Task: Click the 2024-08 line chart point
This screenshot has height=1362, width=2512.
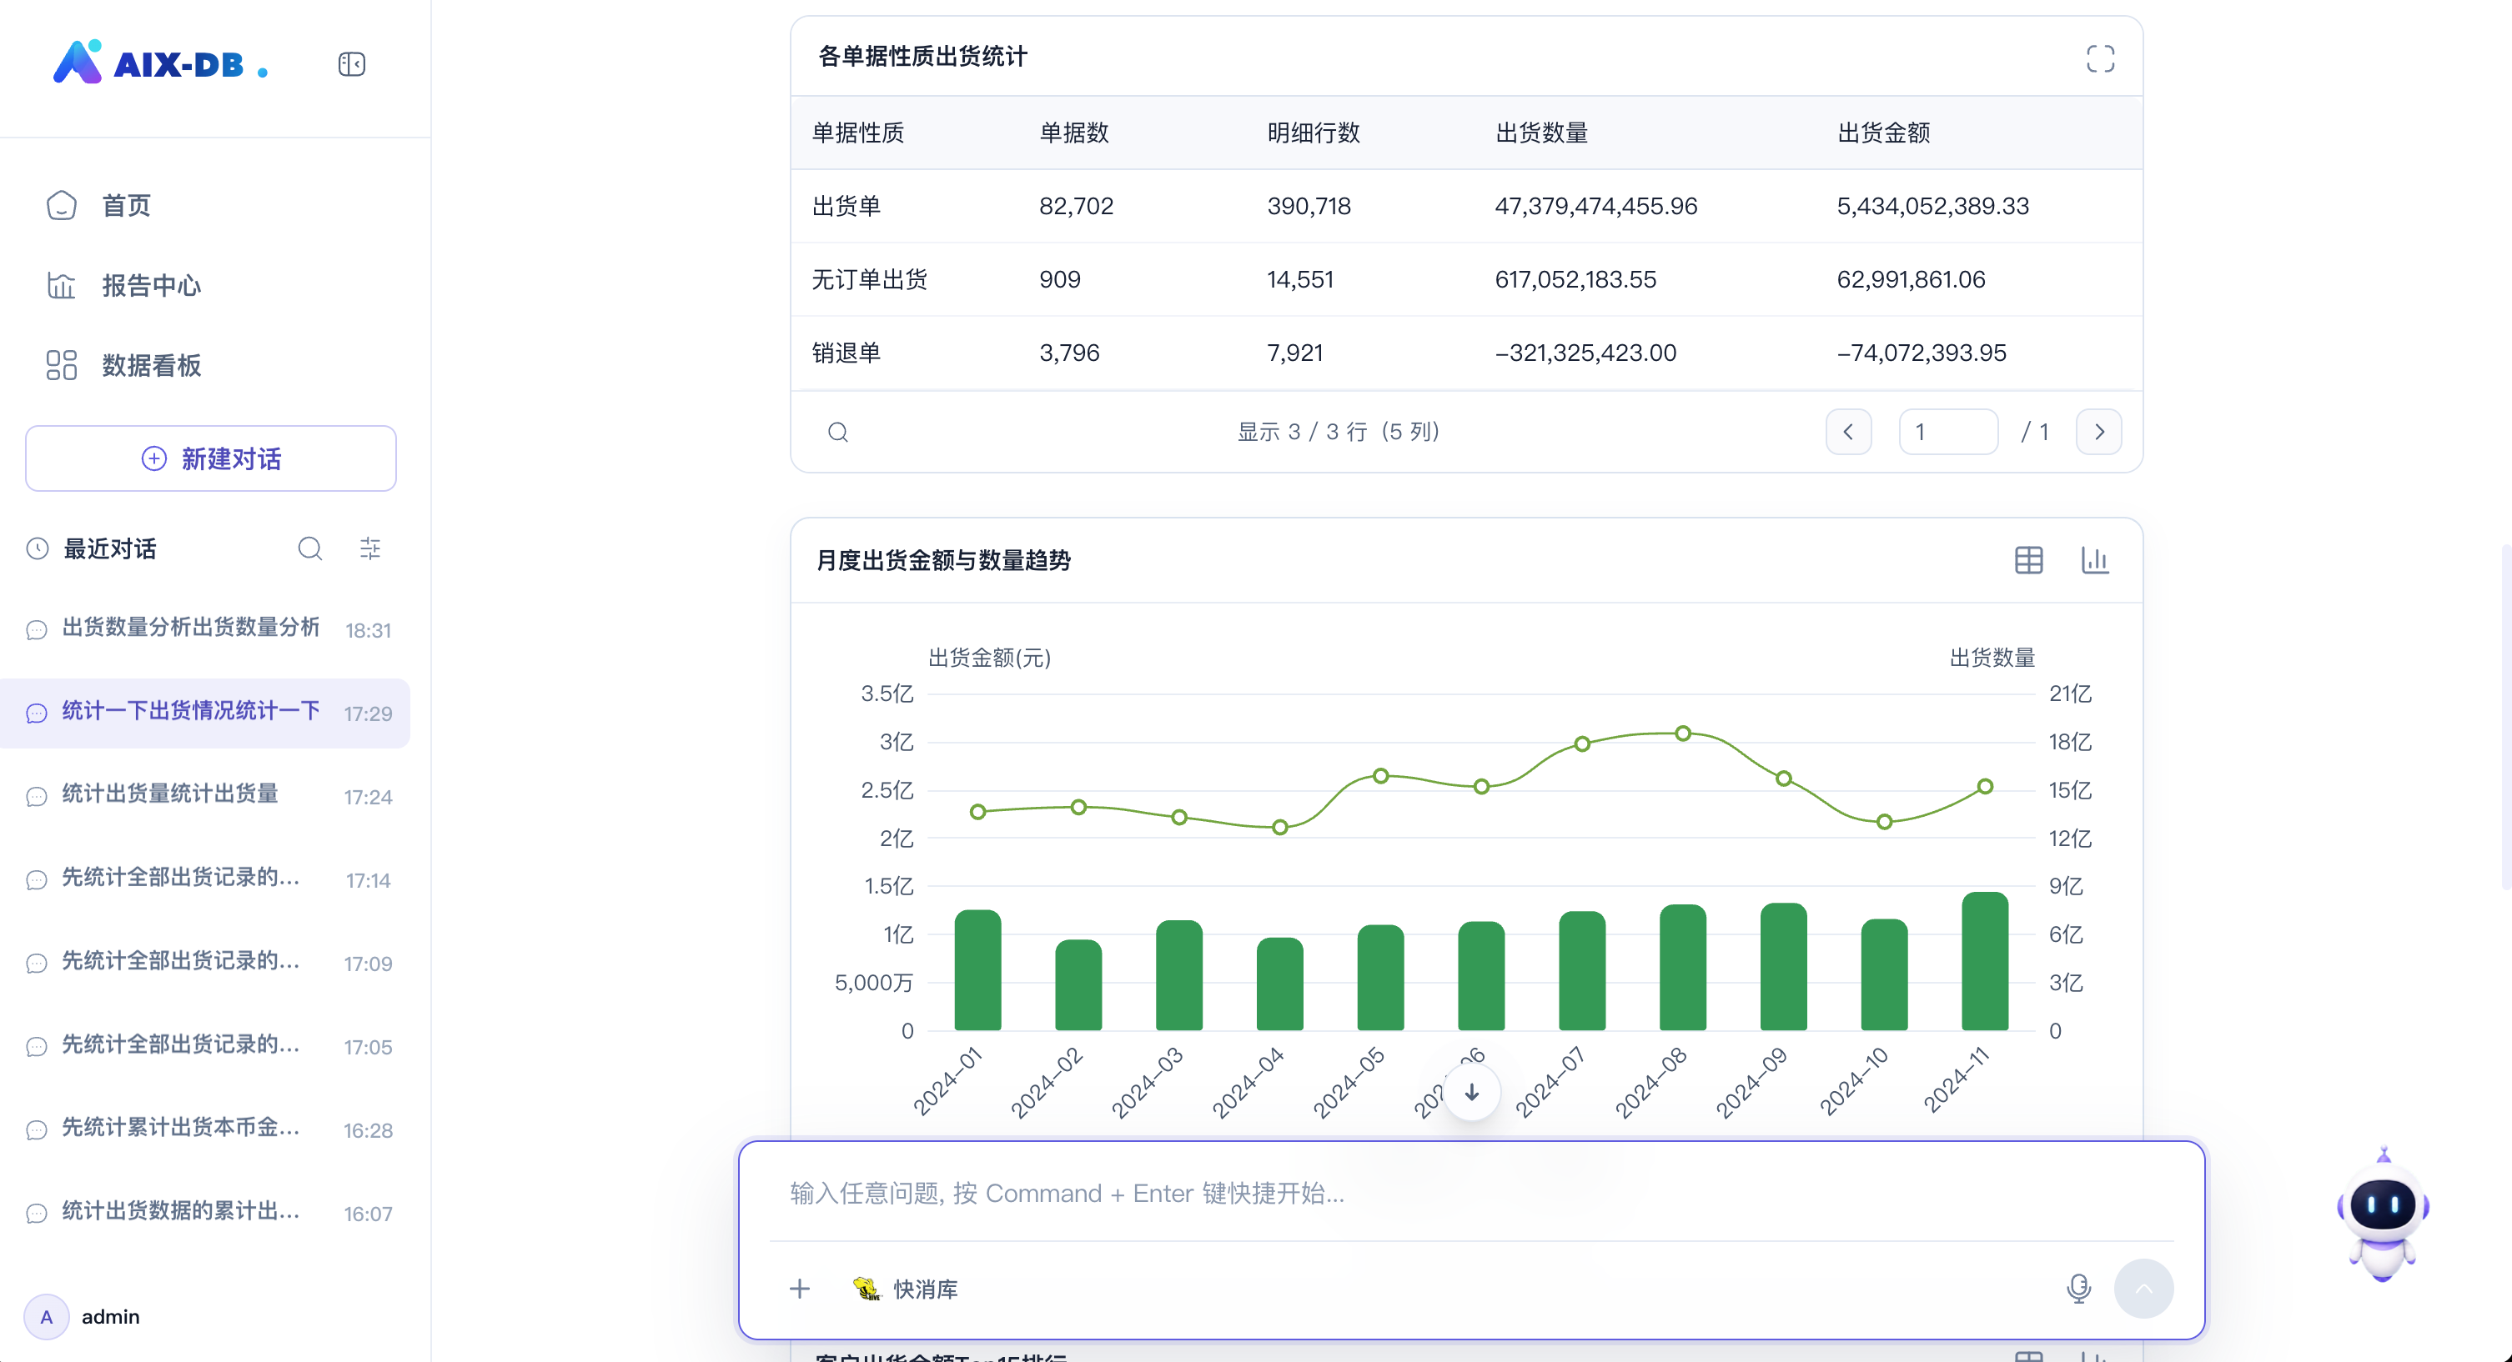Action: tap(1682, 734)
